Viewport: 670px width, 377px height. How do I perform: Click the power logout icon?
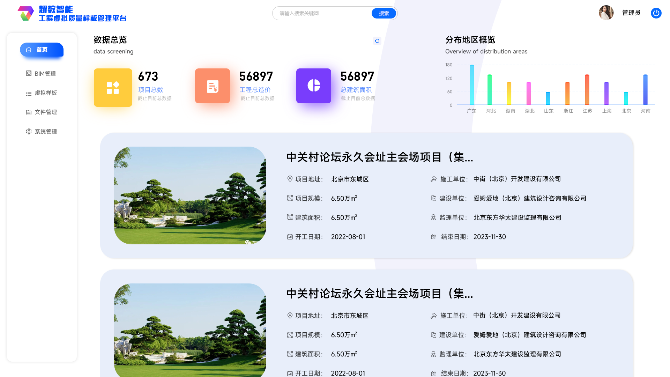(656, 13)
